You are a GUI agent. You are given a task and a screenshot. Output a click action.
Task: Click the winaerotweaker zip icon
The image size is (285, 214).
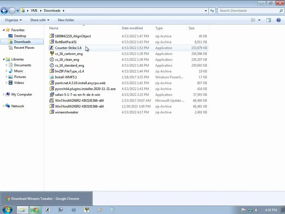[x=52, y=112]
